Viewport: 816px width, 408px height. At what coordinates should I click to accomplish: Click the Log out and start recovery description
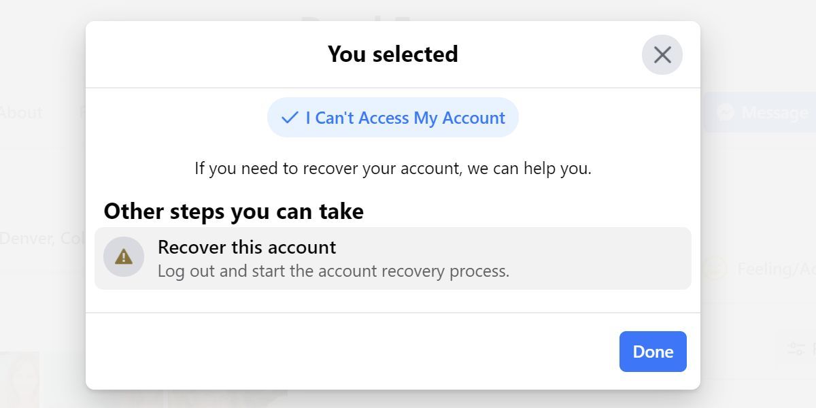tap(333, 271)
